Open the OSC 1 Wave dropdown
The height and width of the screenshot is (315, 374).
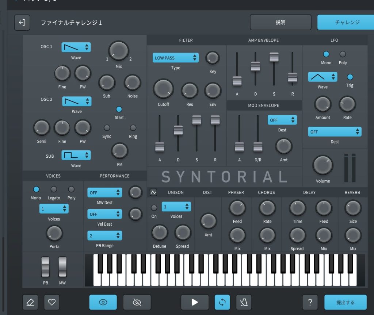click(x=76, y=47)
